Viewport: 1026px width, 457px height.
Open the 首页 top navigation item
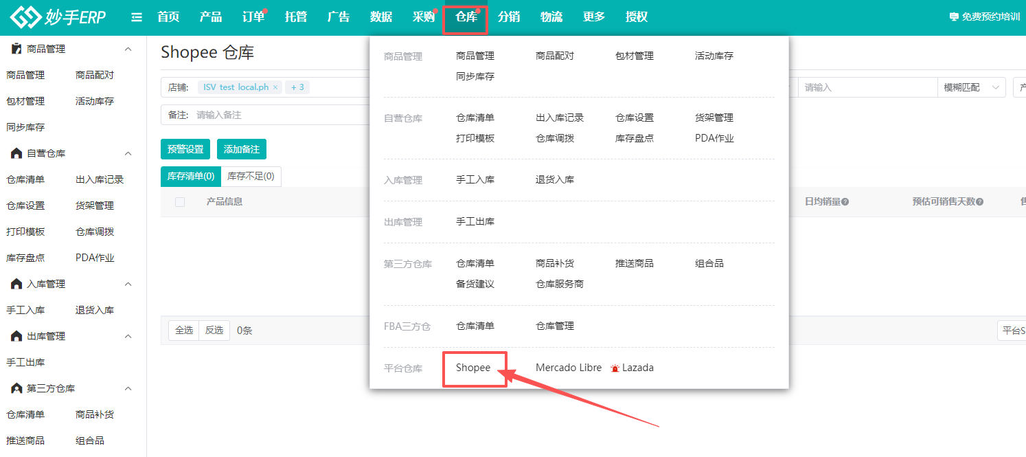coord(168,17)
